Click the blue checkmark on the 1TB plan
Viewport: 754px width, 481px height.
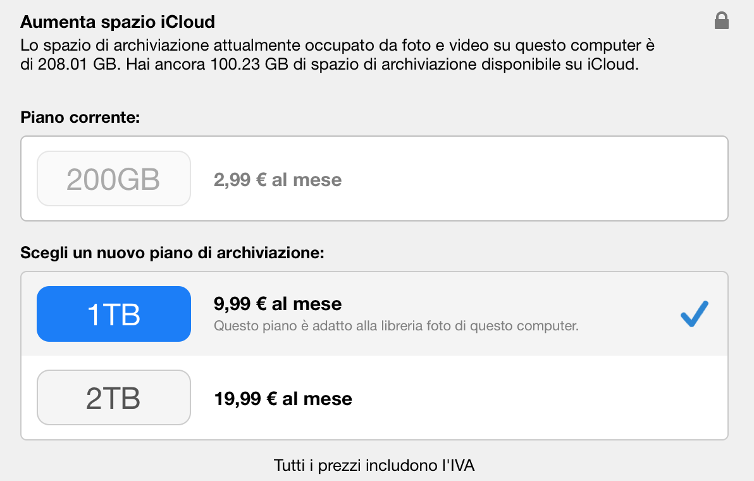694,314
